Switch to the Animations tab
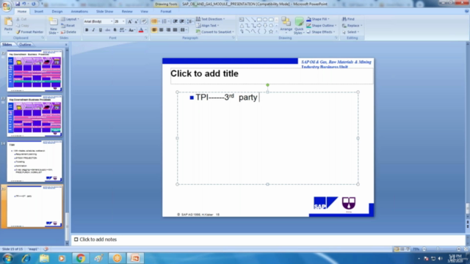The image size is (470, 264). 79,12
